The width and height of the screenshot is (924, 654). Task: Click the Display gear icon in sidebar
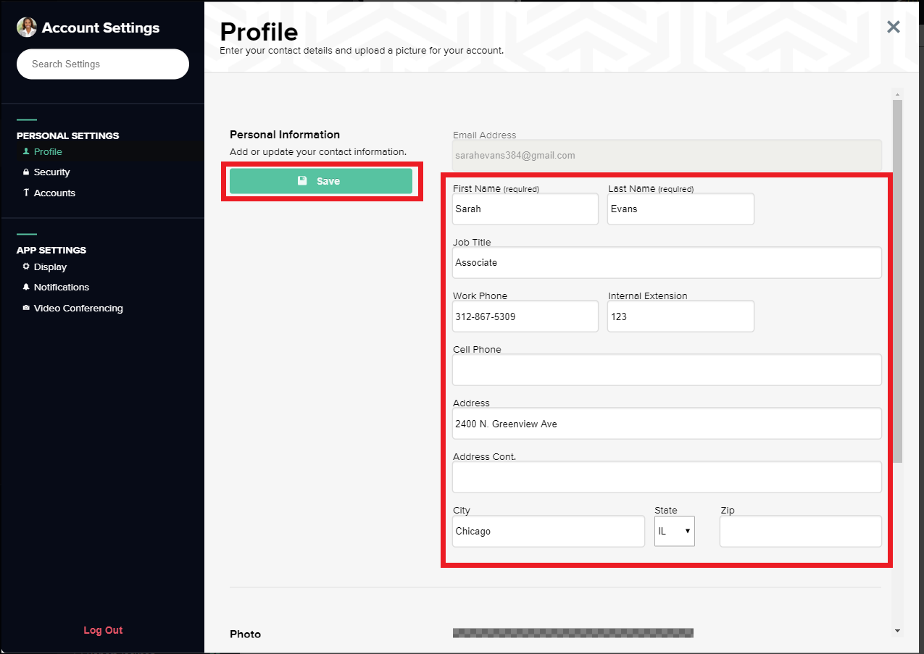point(26,267)
